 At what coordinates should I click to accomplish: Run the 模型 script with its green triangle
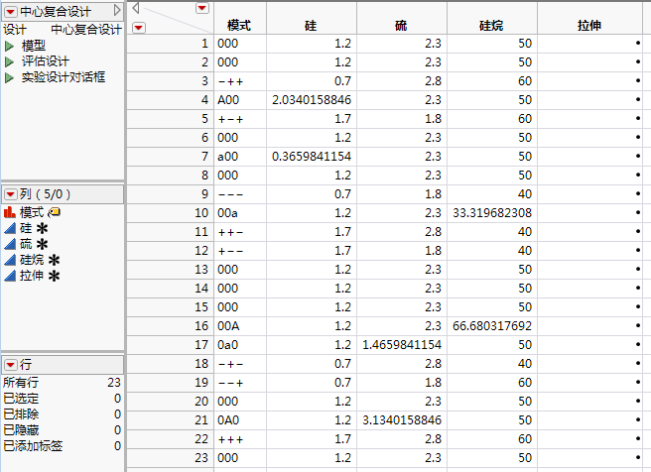coord(9,46)
